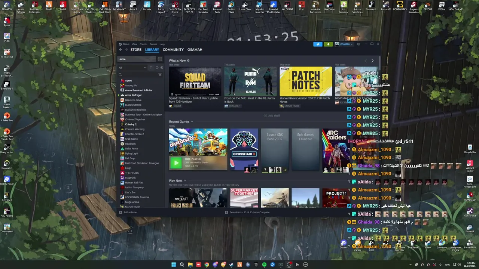
Task: Switch to the COMMUNITY tab
Action: point(173,50)
